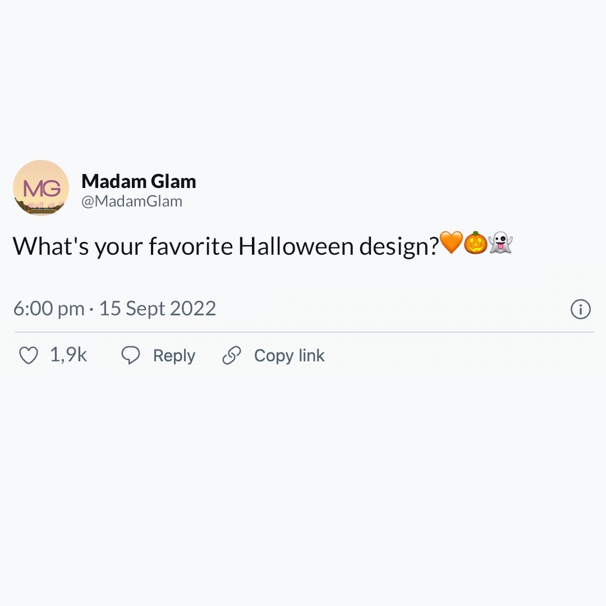
Task: Click the ghost emoji
Action: click(x=501, y=244)
